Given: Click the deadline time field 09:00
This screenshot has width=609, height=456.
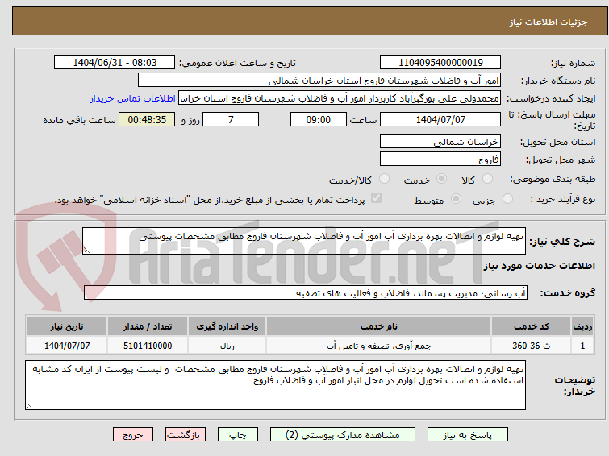Looking at the screenshot, I should click(318, 119).
